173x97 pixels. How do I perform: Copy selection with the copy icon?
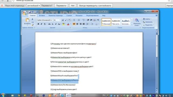[32, 22]
